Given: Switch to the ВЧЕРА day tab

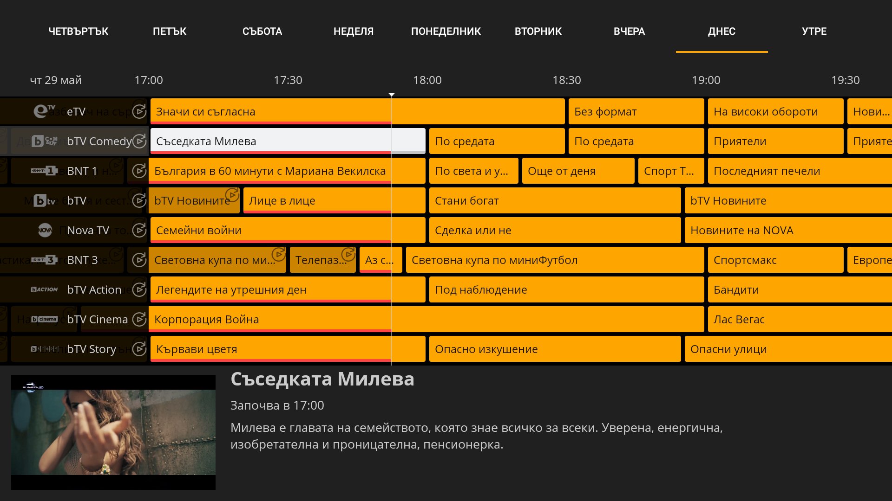Looking at the screenshot, I should [629, 32].
